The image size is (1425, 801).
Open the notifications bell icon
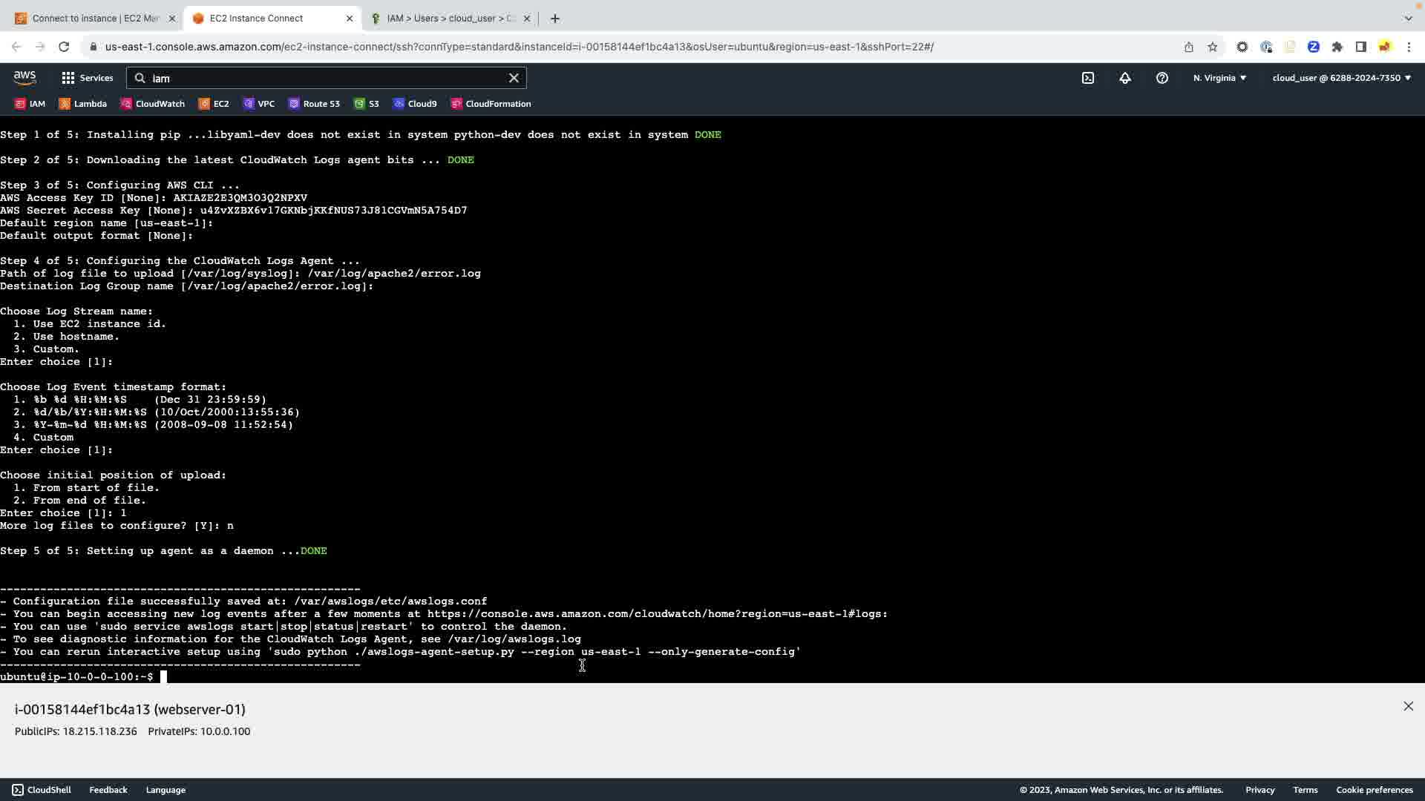[x=1125, y=78]
